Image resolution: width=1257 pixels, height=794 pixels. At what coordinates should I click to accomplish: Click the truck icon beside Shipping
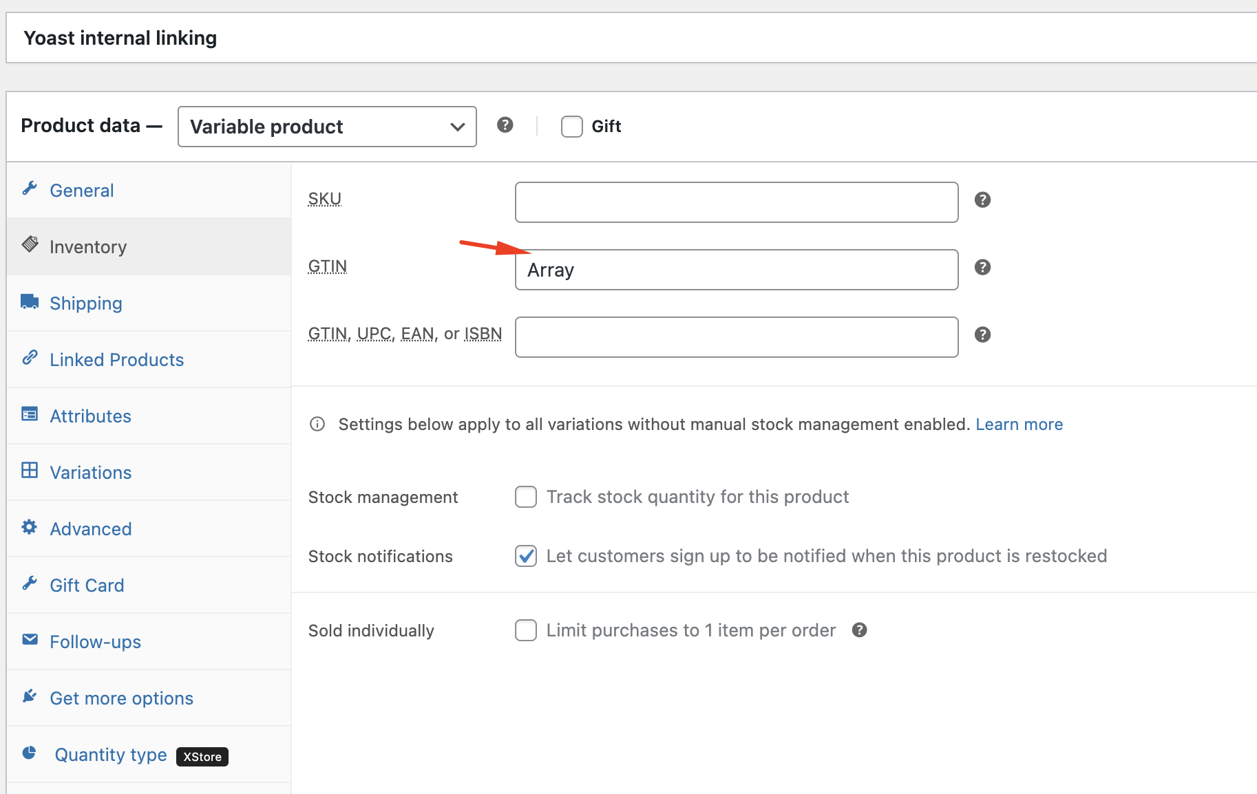point(30,301)
